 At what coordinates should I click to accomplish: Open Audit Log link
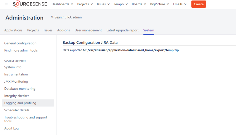12,128
